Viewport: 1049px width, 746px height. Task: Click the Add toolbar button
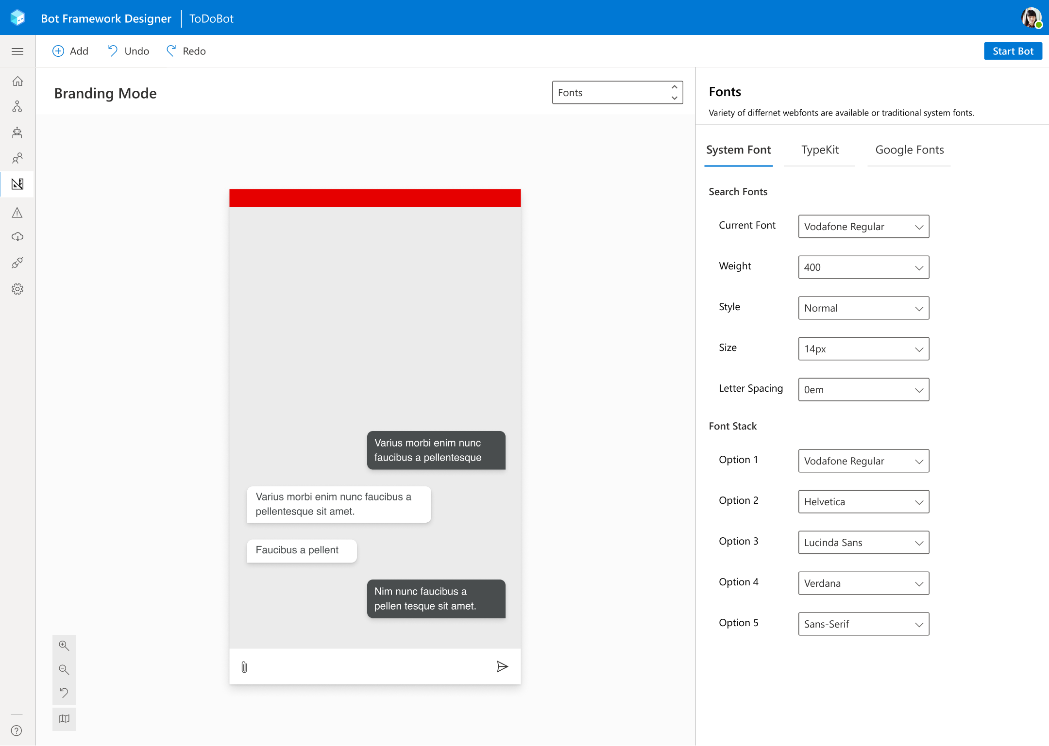click(70, 51)
